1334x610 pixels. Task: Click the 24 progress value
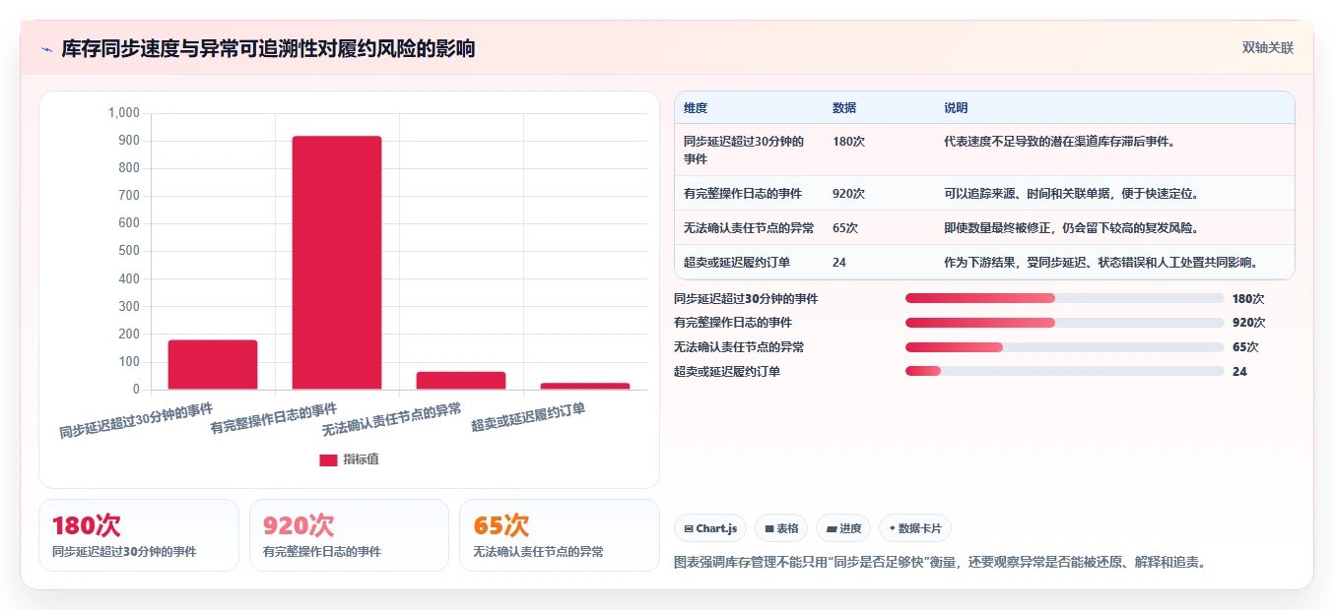[1239, 371]
